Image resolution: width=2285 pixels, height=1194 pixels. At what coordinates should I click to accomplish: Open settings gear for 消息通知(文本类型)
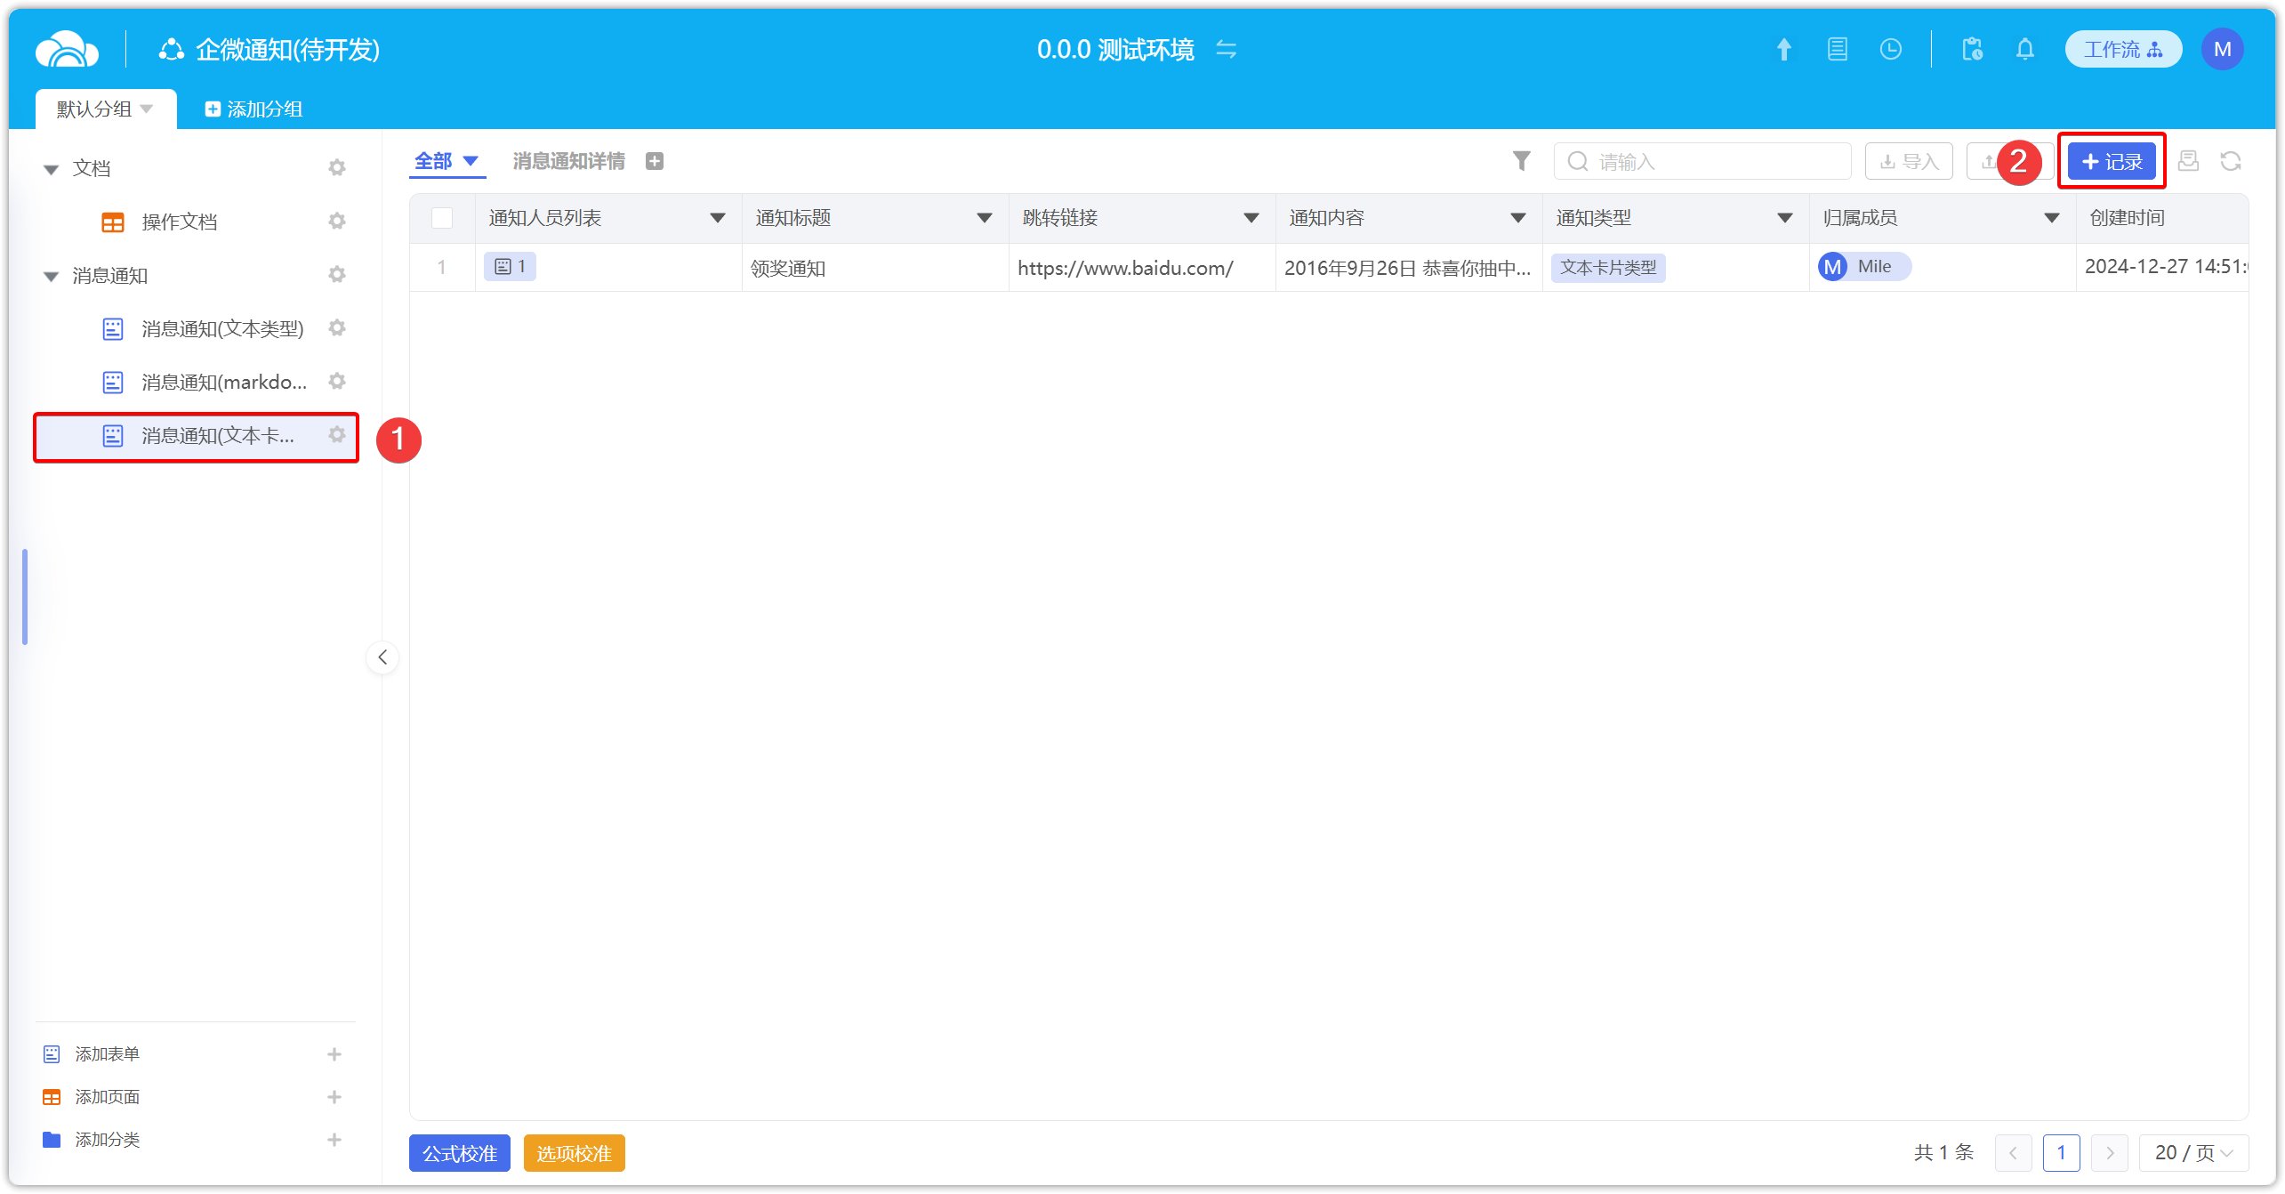tap(337, 327)
